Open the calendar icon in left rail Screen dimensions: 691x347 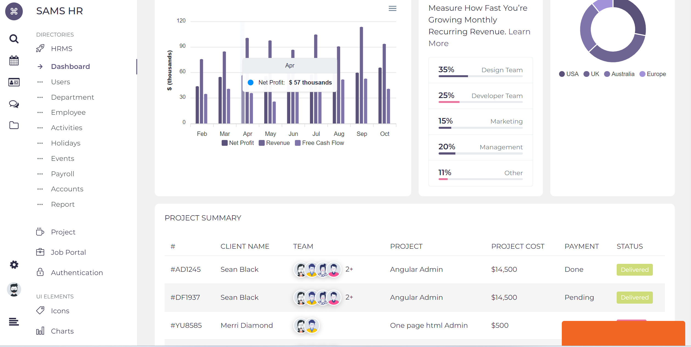pyautogui.click(x=14, y=60)
